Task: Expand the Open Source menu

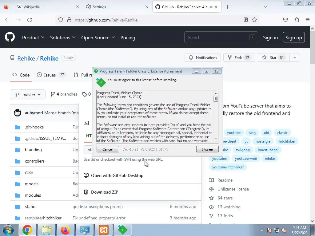Action: [98, 37]
